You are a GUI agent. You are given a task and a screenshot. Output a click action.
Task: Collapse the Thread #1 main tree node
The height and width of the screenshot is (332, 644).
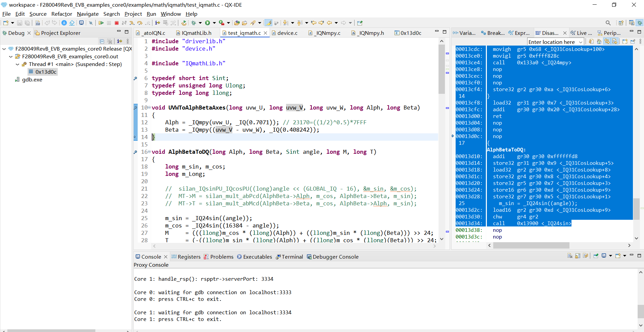(x=17, y=64)
